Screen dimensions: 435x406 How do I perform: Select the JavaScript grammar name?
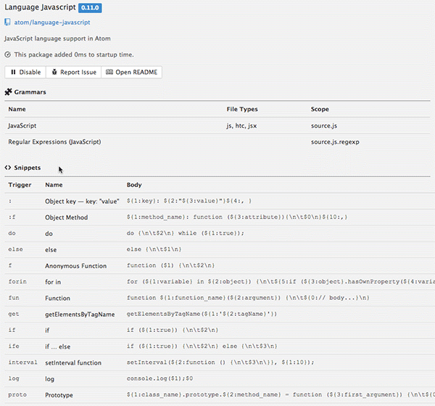coord(22,126)
